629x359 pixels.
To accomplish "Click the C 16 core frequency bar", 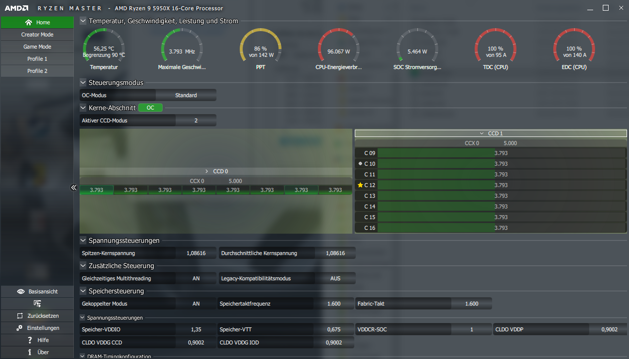I will 501,228.
